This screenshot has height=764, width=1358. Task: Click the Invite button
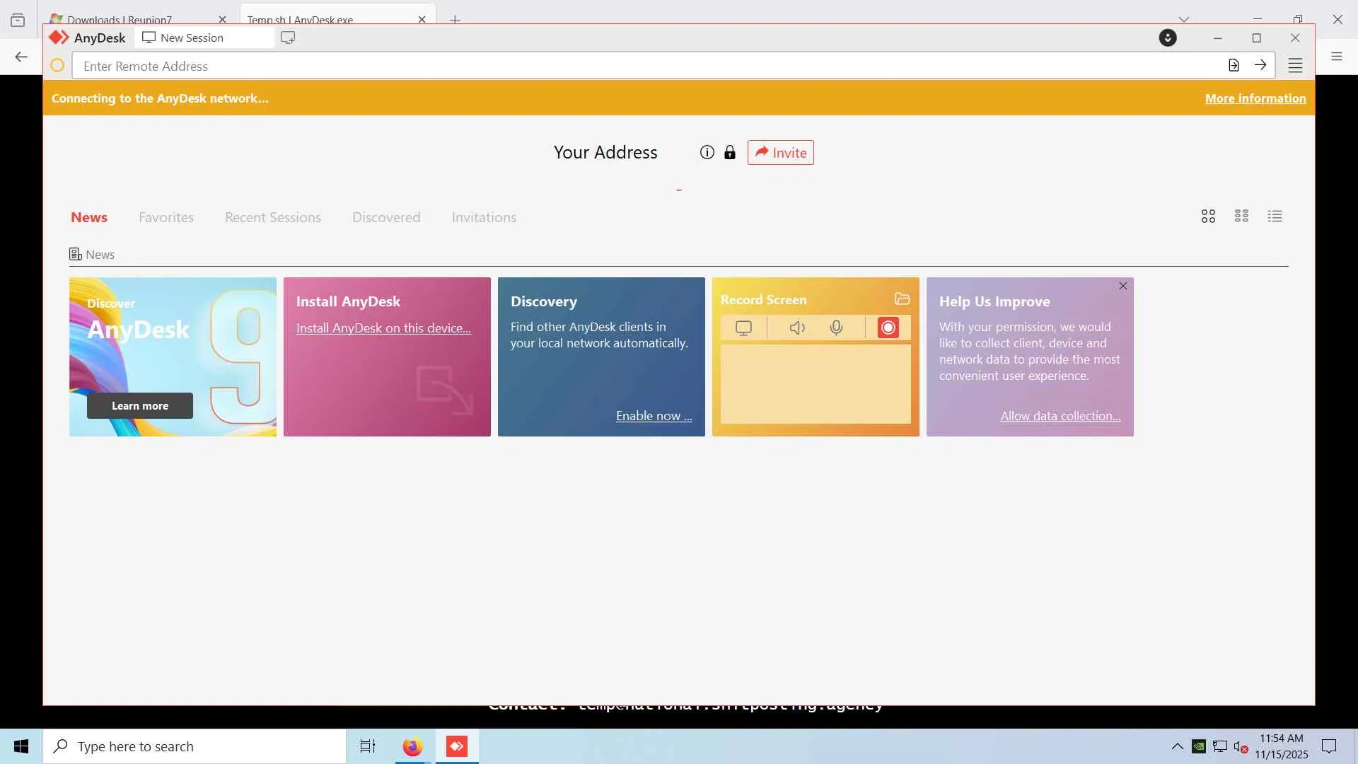pyautogui.click(x=780, y=152)
